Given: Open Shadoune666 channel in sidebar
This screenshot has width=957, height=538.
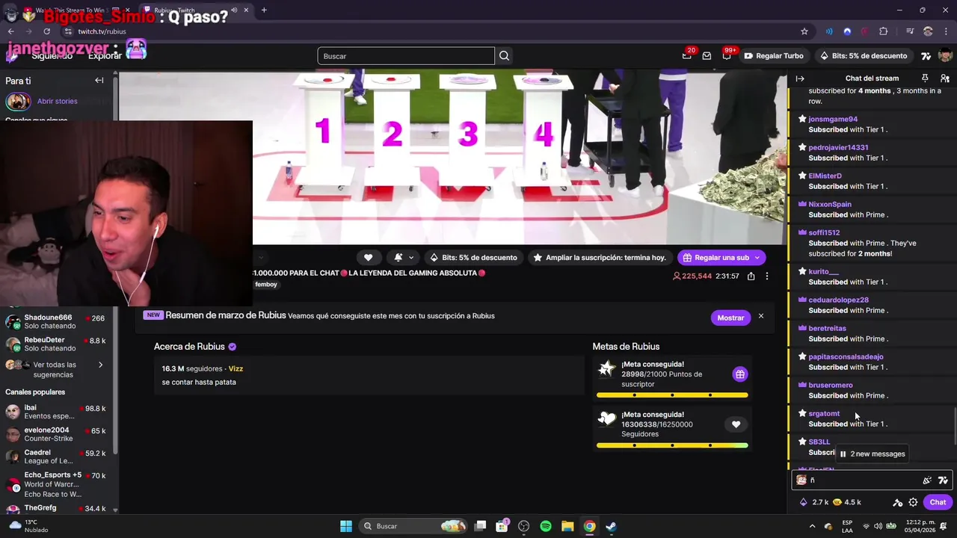Looking at the screenshot, I should (56, 321).
